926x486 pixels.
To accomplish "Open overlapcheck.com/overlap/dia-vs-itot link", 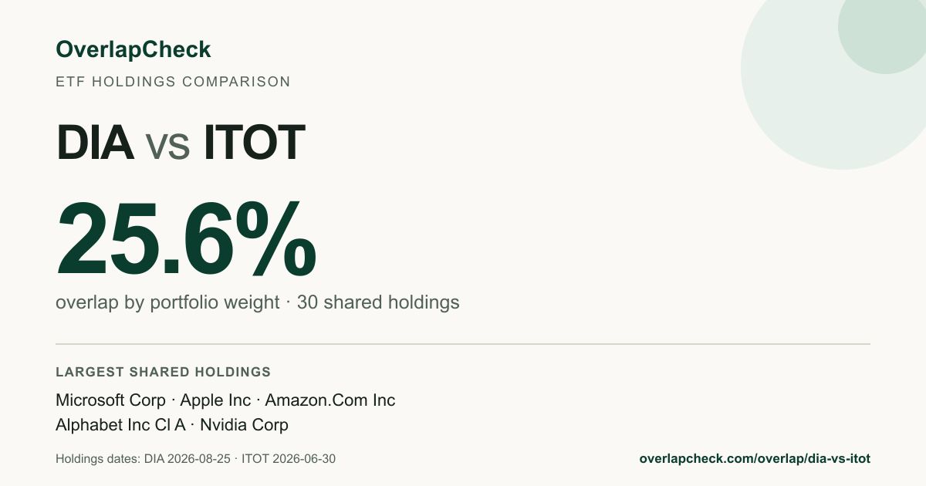I will pos(755,459).
